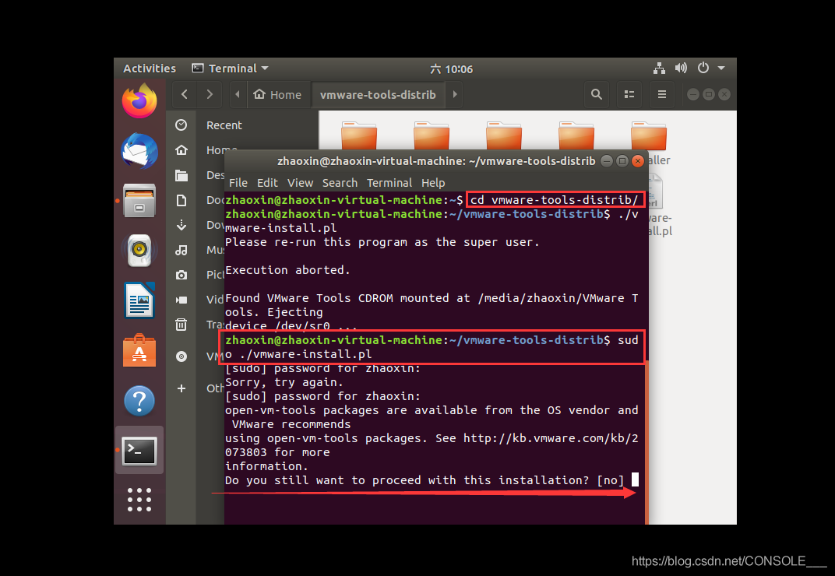Open the Terminal app menu in top bar
This screenshot has width=835, height=576.
[x=230, y=68]
